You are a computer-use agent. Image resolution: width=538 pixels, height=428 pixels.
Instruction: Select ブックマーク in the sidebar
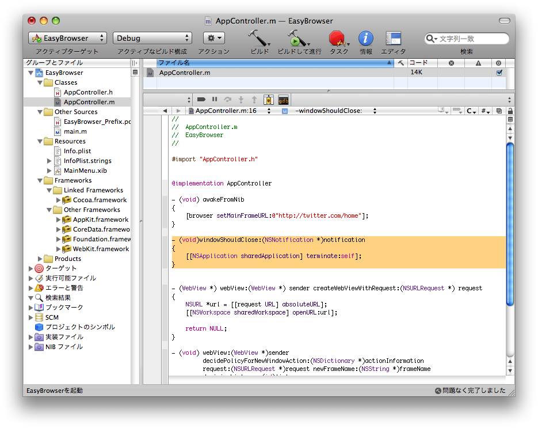pos(64,308)
